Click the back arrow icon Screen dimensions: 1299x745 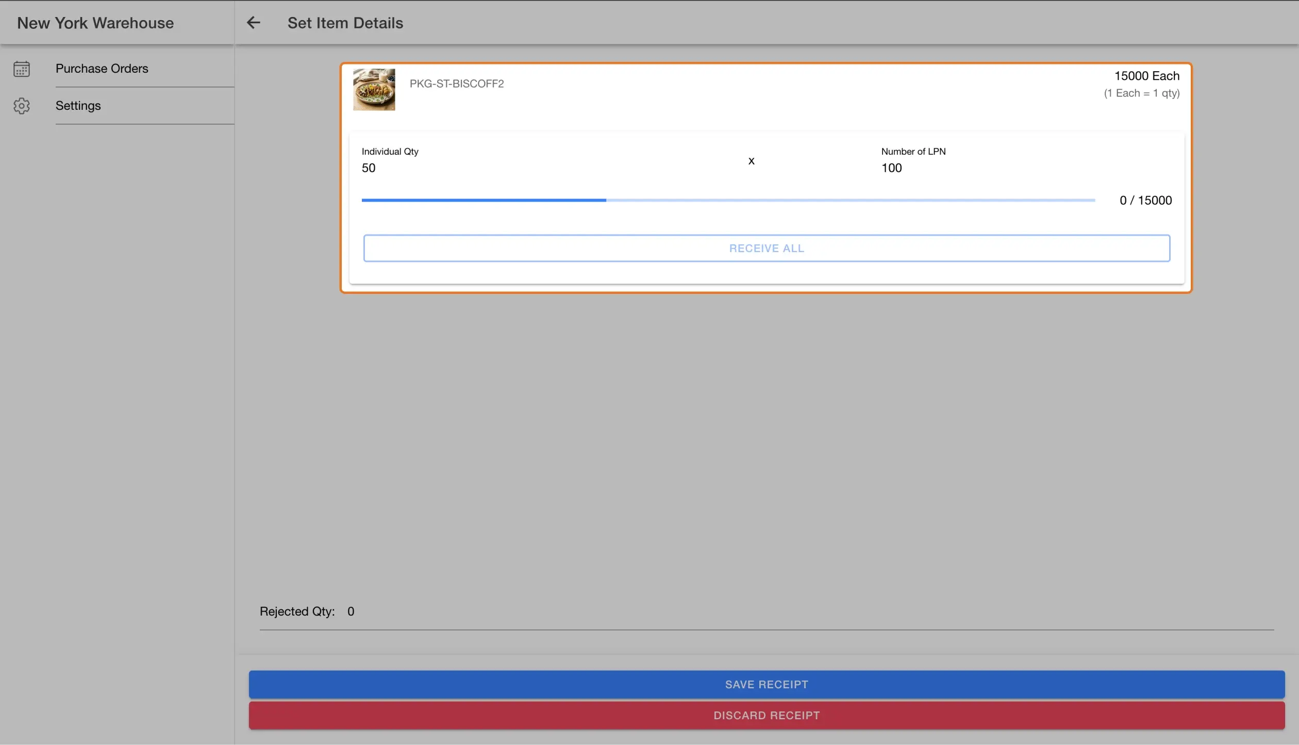pos(253,23)
